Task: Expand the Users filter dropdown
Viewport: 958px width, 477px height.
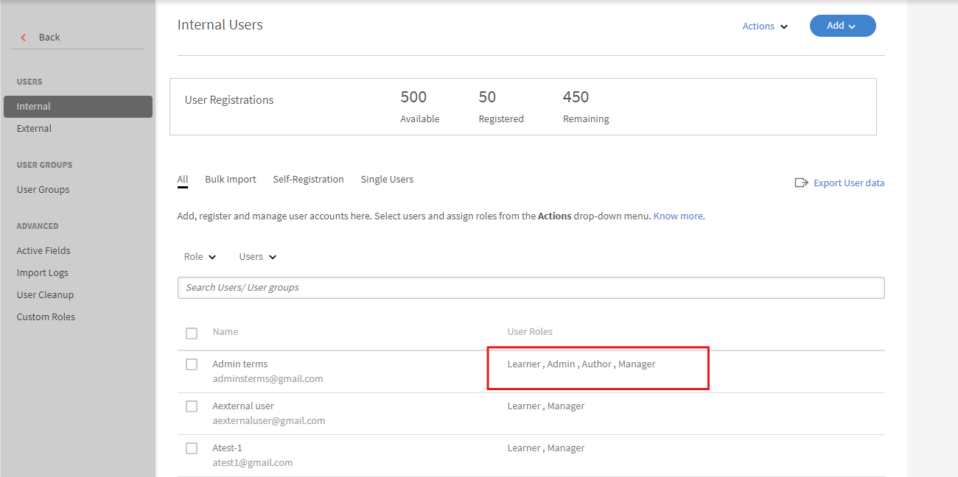Action: (257, 257)
